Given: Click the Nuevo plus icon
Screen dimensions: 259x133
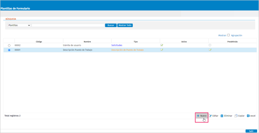Looking at the screenshot, I should [198, 116].
